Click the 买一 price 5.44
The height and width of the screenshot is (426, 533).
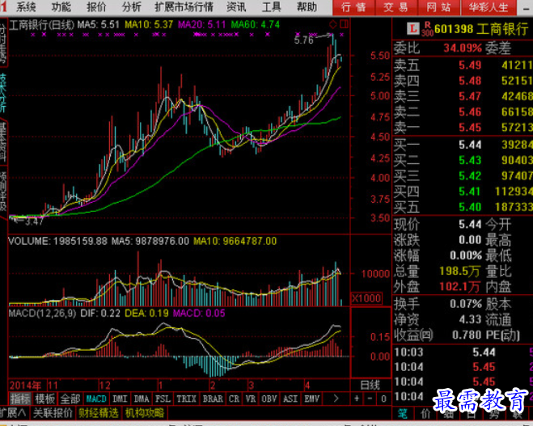pyautogui.click(x=470, y=145)
